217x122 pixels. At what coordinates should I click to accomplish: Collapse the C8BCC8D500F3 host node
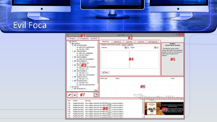(x=73, y=51)
